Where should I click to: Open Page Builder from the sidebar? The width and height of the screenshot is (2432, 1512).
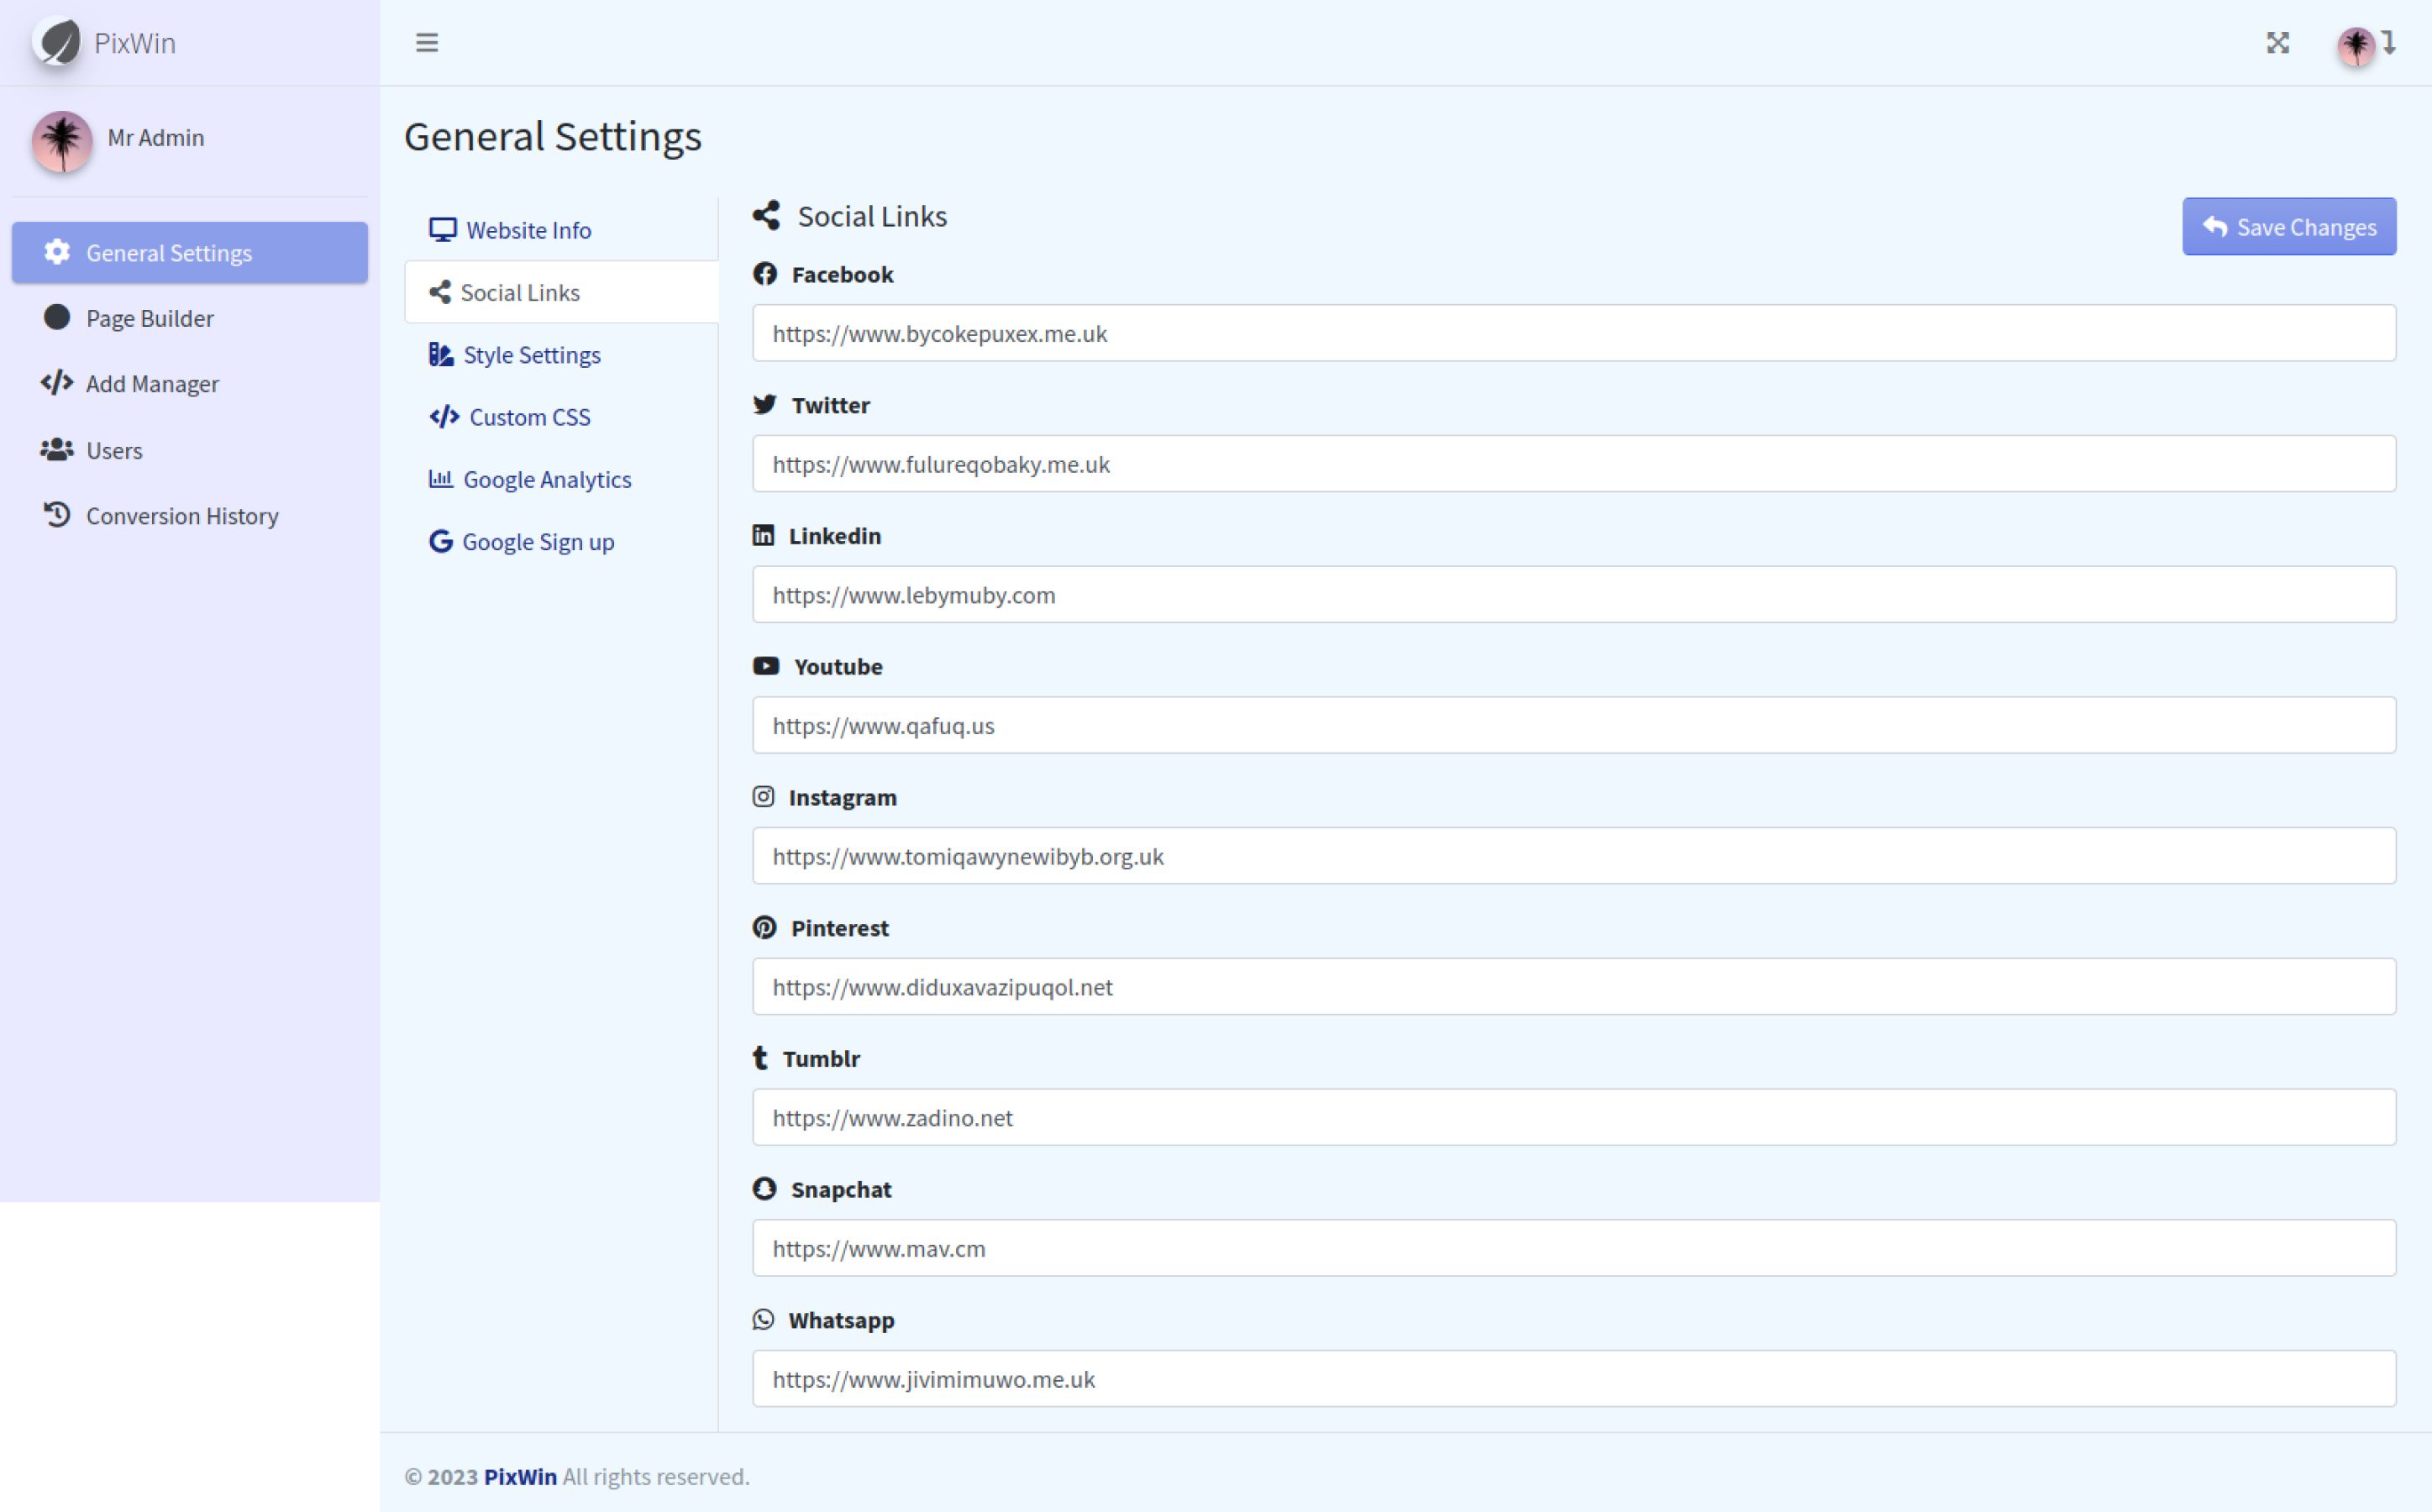click(149, 318)
